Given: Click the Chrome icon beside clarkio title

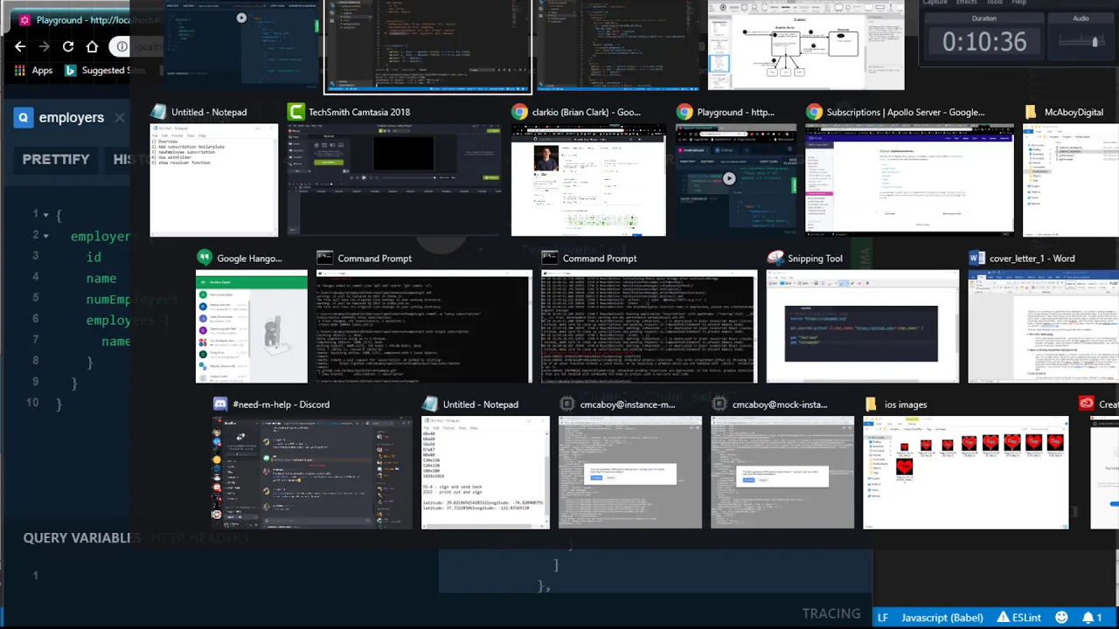Looking at the screenshot, I should coord(519,112).
